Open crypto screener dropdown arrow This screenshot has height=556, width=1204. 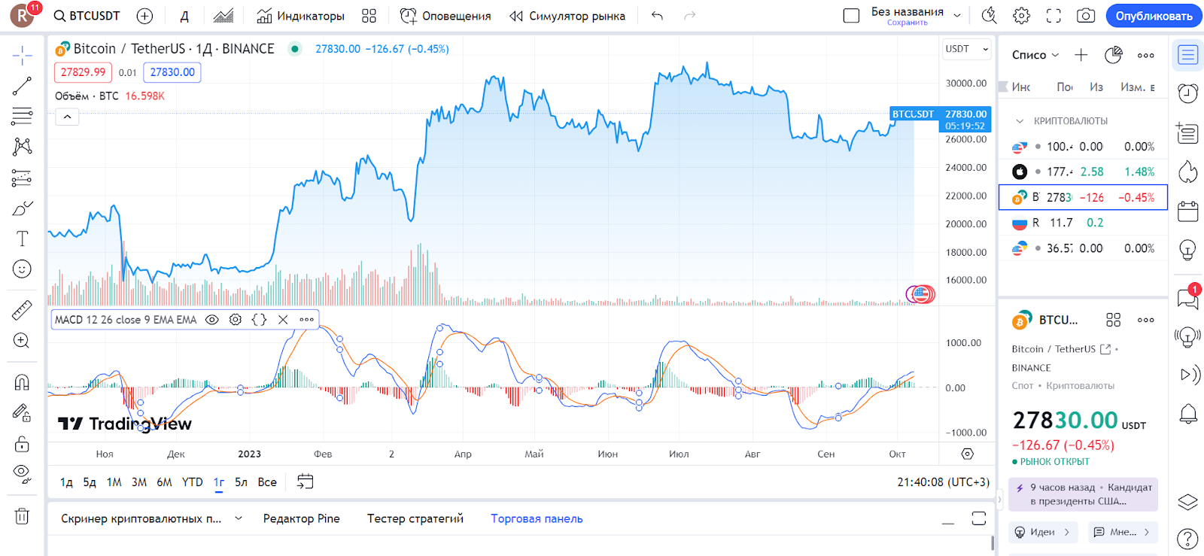coord(239,518)
